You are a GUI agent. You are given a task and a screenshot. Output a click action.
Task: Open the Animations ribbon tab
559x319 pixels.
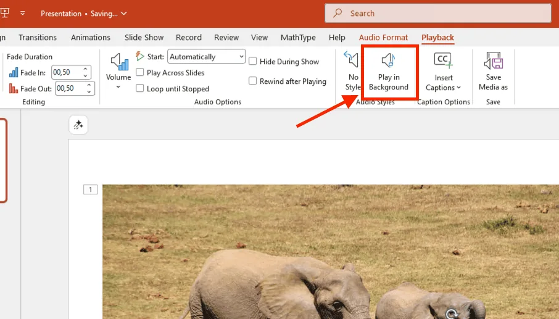[x=91, y=38]
